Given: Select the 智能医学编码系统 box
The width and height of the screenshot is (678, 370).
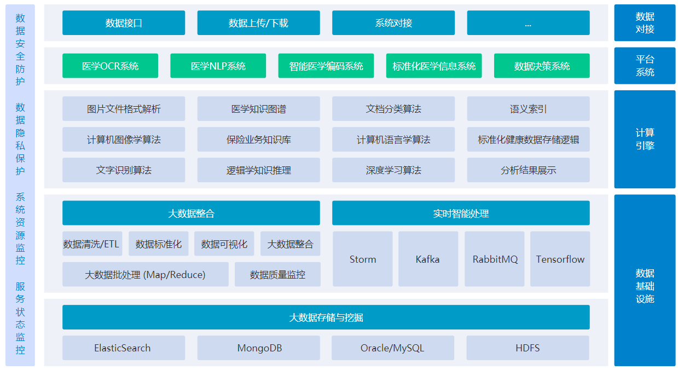Looking at the screenshot, I should click(326, 66).
